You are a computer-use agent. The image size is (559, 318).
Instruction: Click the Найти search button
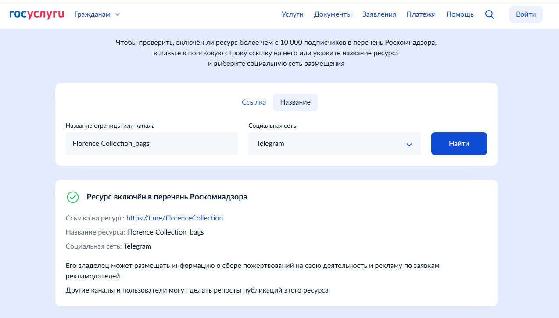coord(459,144)
